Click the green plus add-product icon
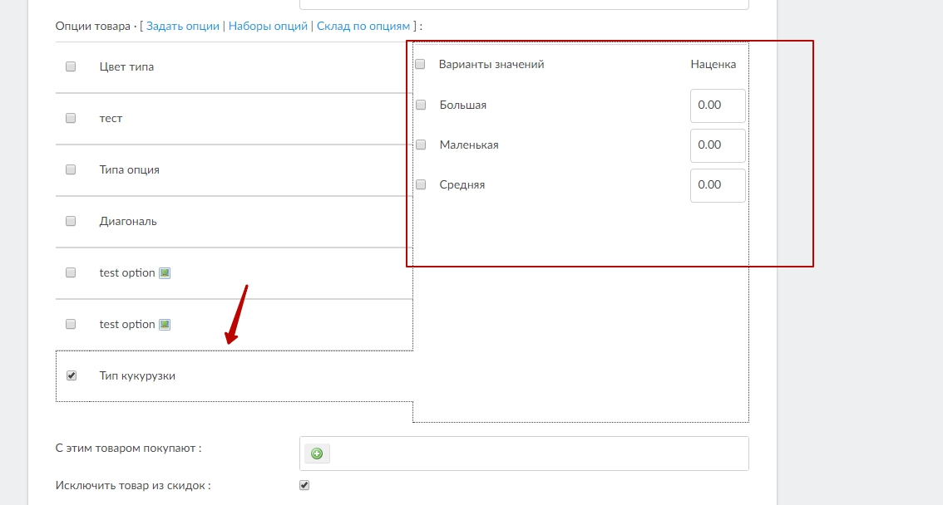Screen dimensions: 943x505 317,454
